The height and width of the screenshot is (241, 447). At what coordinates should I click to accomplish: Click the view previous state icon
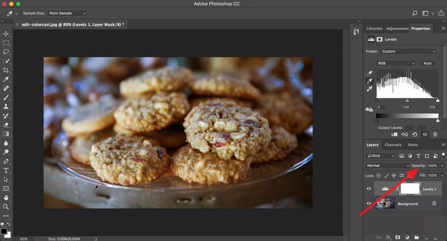coord(404,134)
